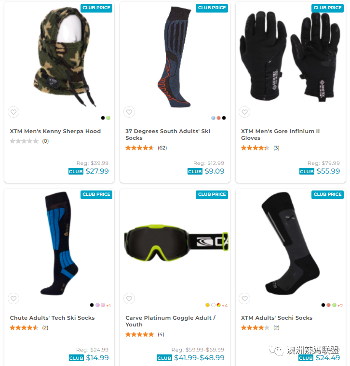Image resolution: width=350 pixels, height=366 pixels.
Task: Show +4 more colors for Carve goggle
Action: tap(225, 306)
